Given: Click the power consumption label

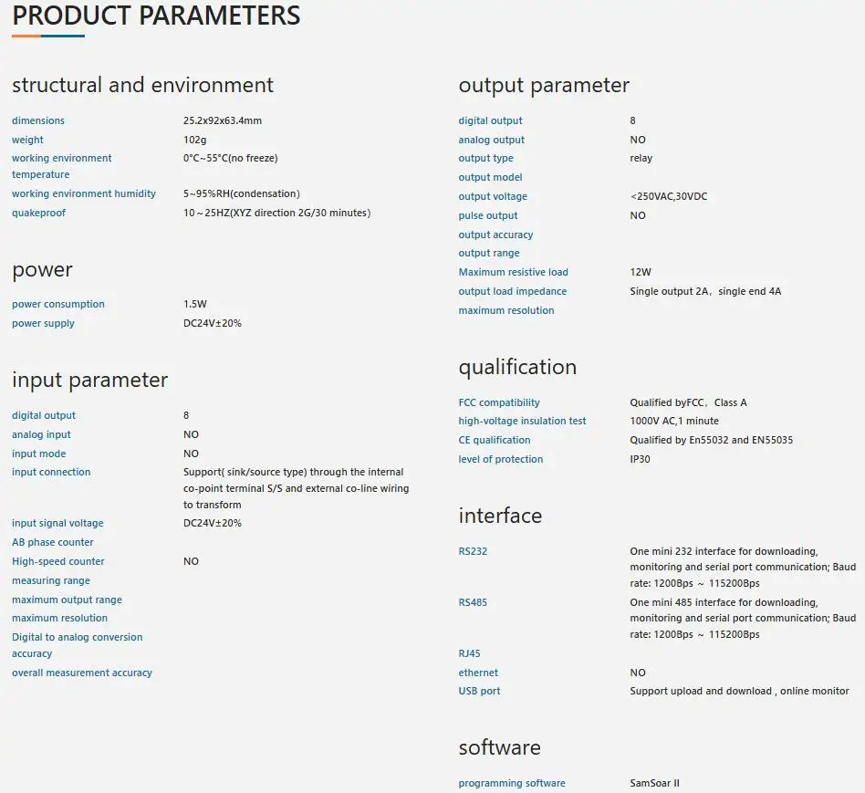Looking at the screenshot, I should pyautogui.click(x=57, y=304).
